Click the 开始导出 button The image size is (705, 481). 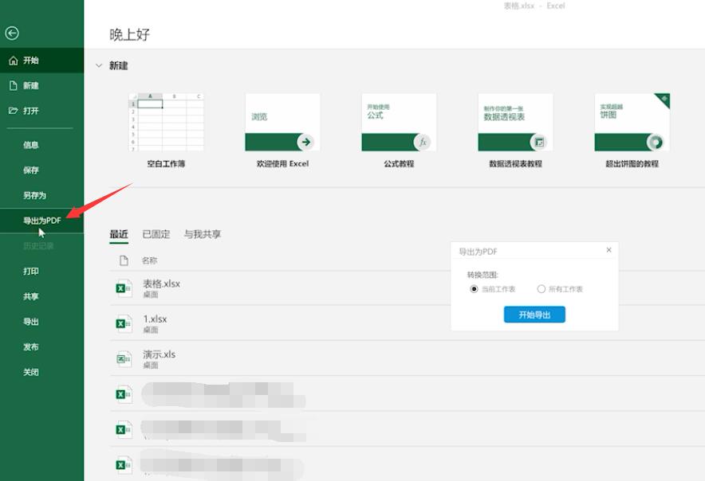coord(534,315)
